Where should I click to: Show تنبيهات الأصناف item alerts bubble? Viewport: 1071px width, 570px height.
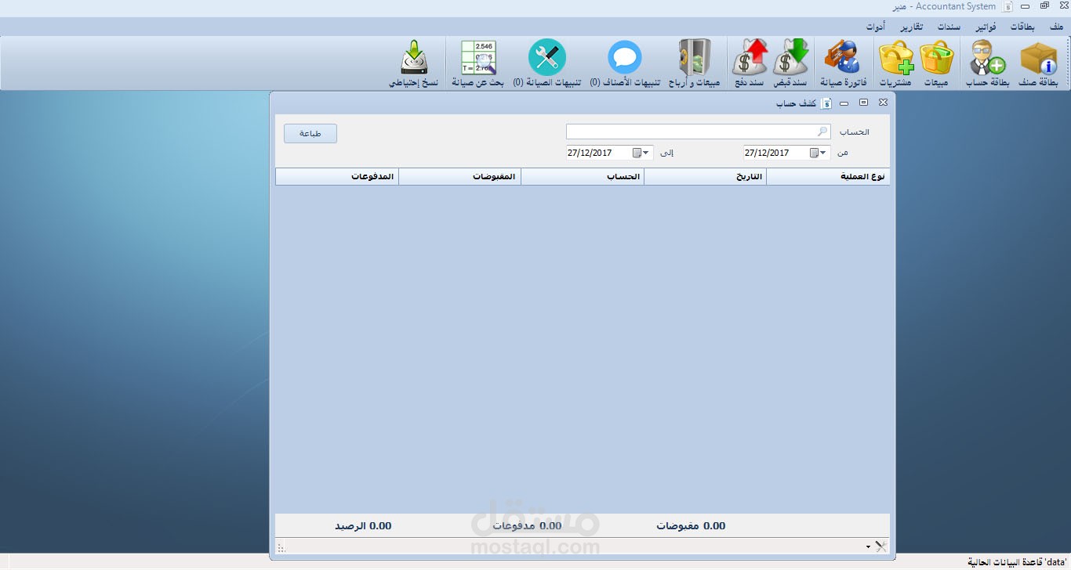pyautogui.click(x=625, y=63)
